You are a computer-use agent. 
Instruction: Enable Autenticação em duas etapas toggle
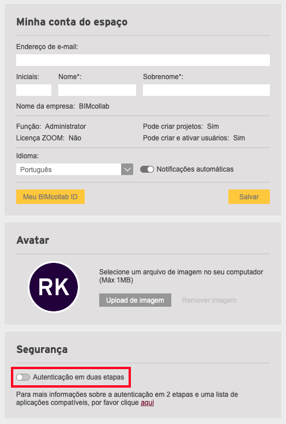pos(23,377)
